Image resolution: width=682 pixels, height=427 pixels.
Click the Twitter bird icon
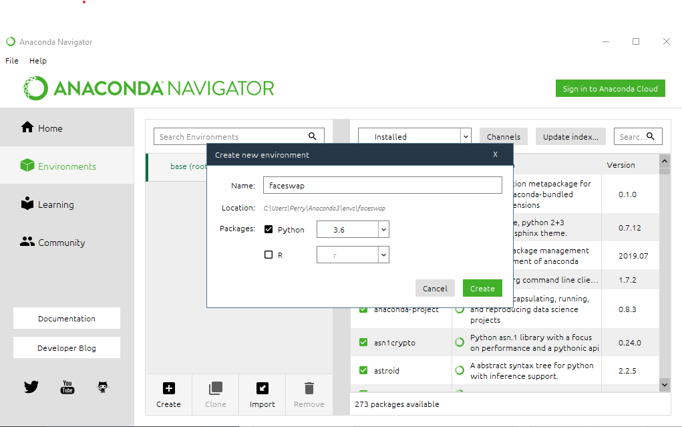tap(31, 386)
